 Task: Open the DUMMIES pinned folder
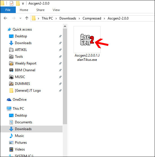(x=23, y=84)
